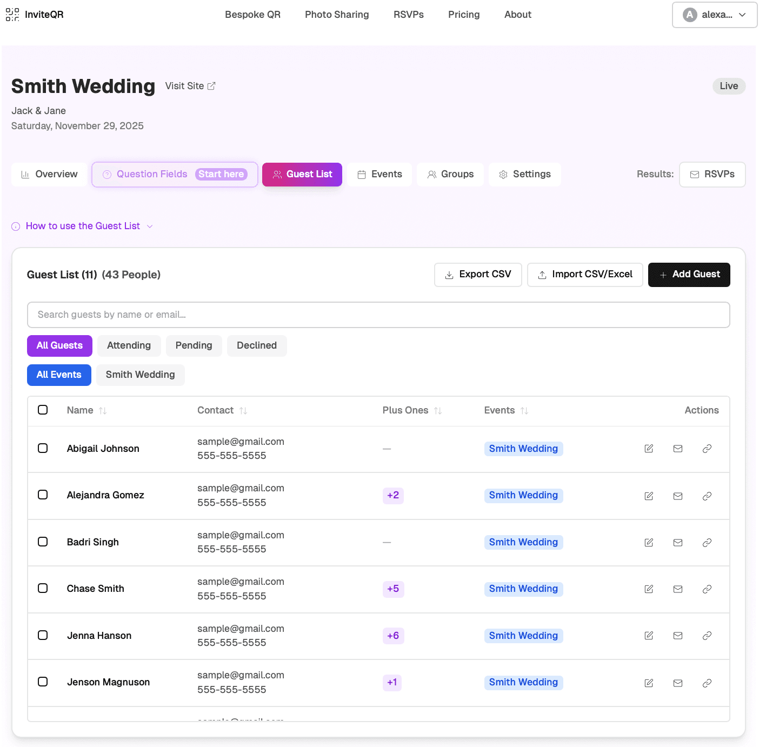Open the alexa account dropdown menu
759x747 pixels.
pyautogui.click(x=714, y=15)
